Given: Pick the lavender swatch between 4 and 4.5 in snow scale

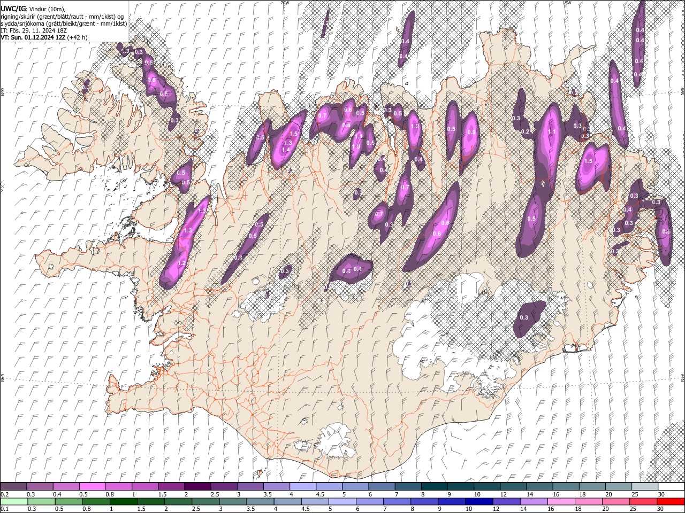Looking at the screenshot, I should tap(302, 487).
